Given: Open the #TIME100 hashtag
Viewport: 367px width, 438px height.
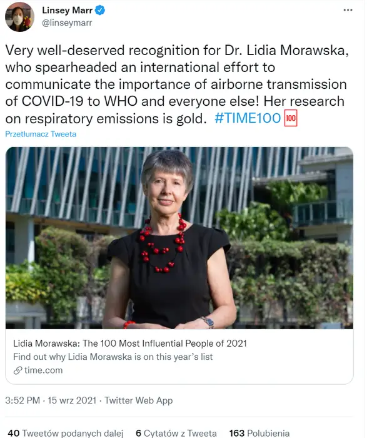Looking at the screenshot, I should coord(247,118).
